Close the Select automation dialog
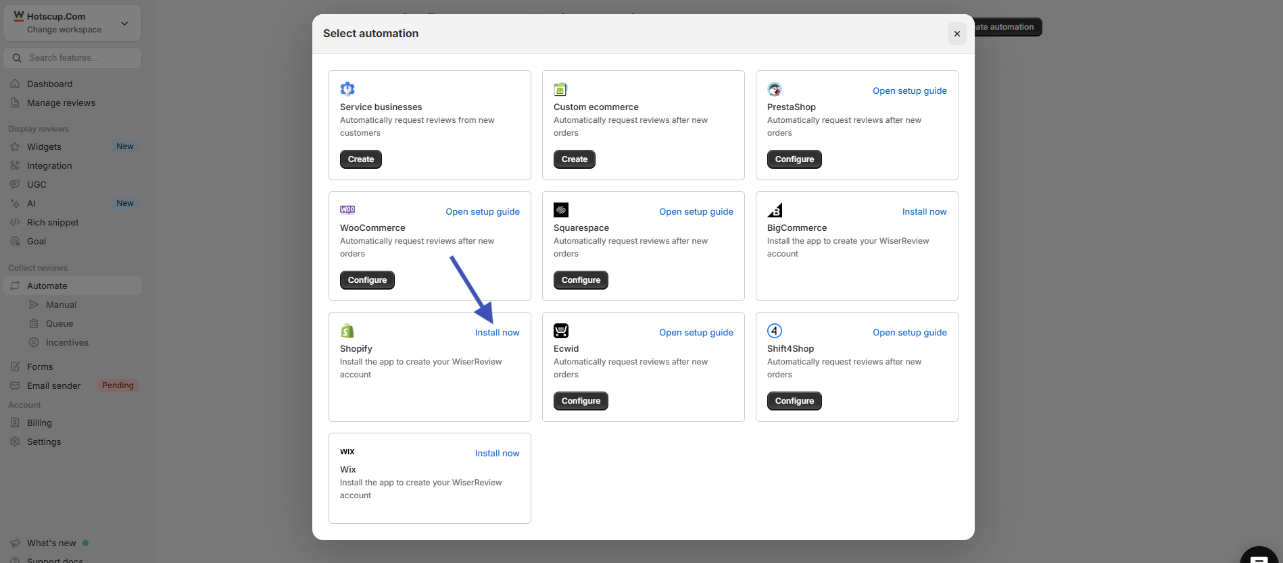 pyautogui.click(x=957, y=34)
